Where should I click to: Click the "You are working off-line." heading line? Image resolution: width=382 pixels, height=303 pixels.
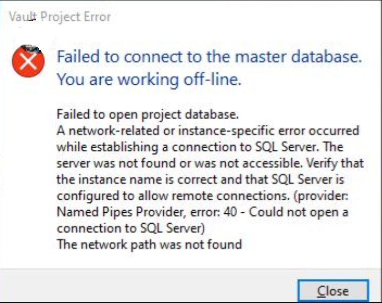coord(149,79)
